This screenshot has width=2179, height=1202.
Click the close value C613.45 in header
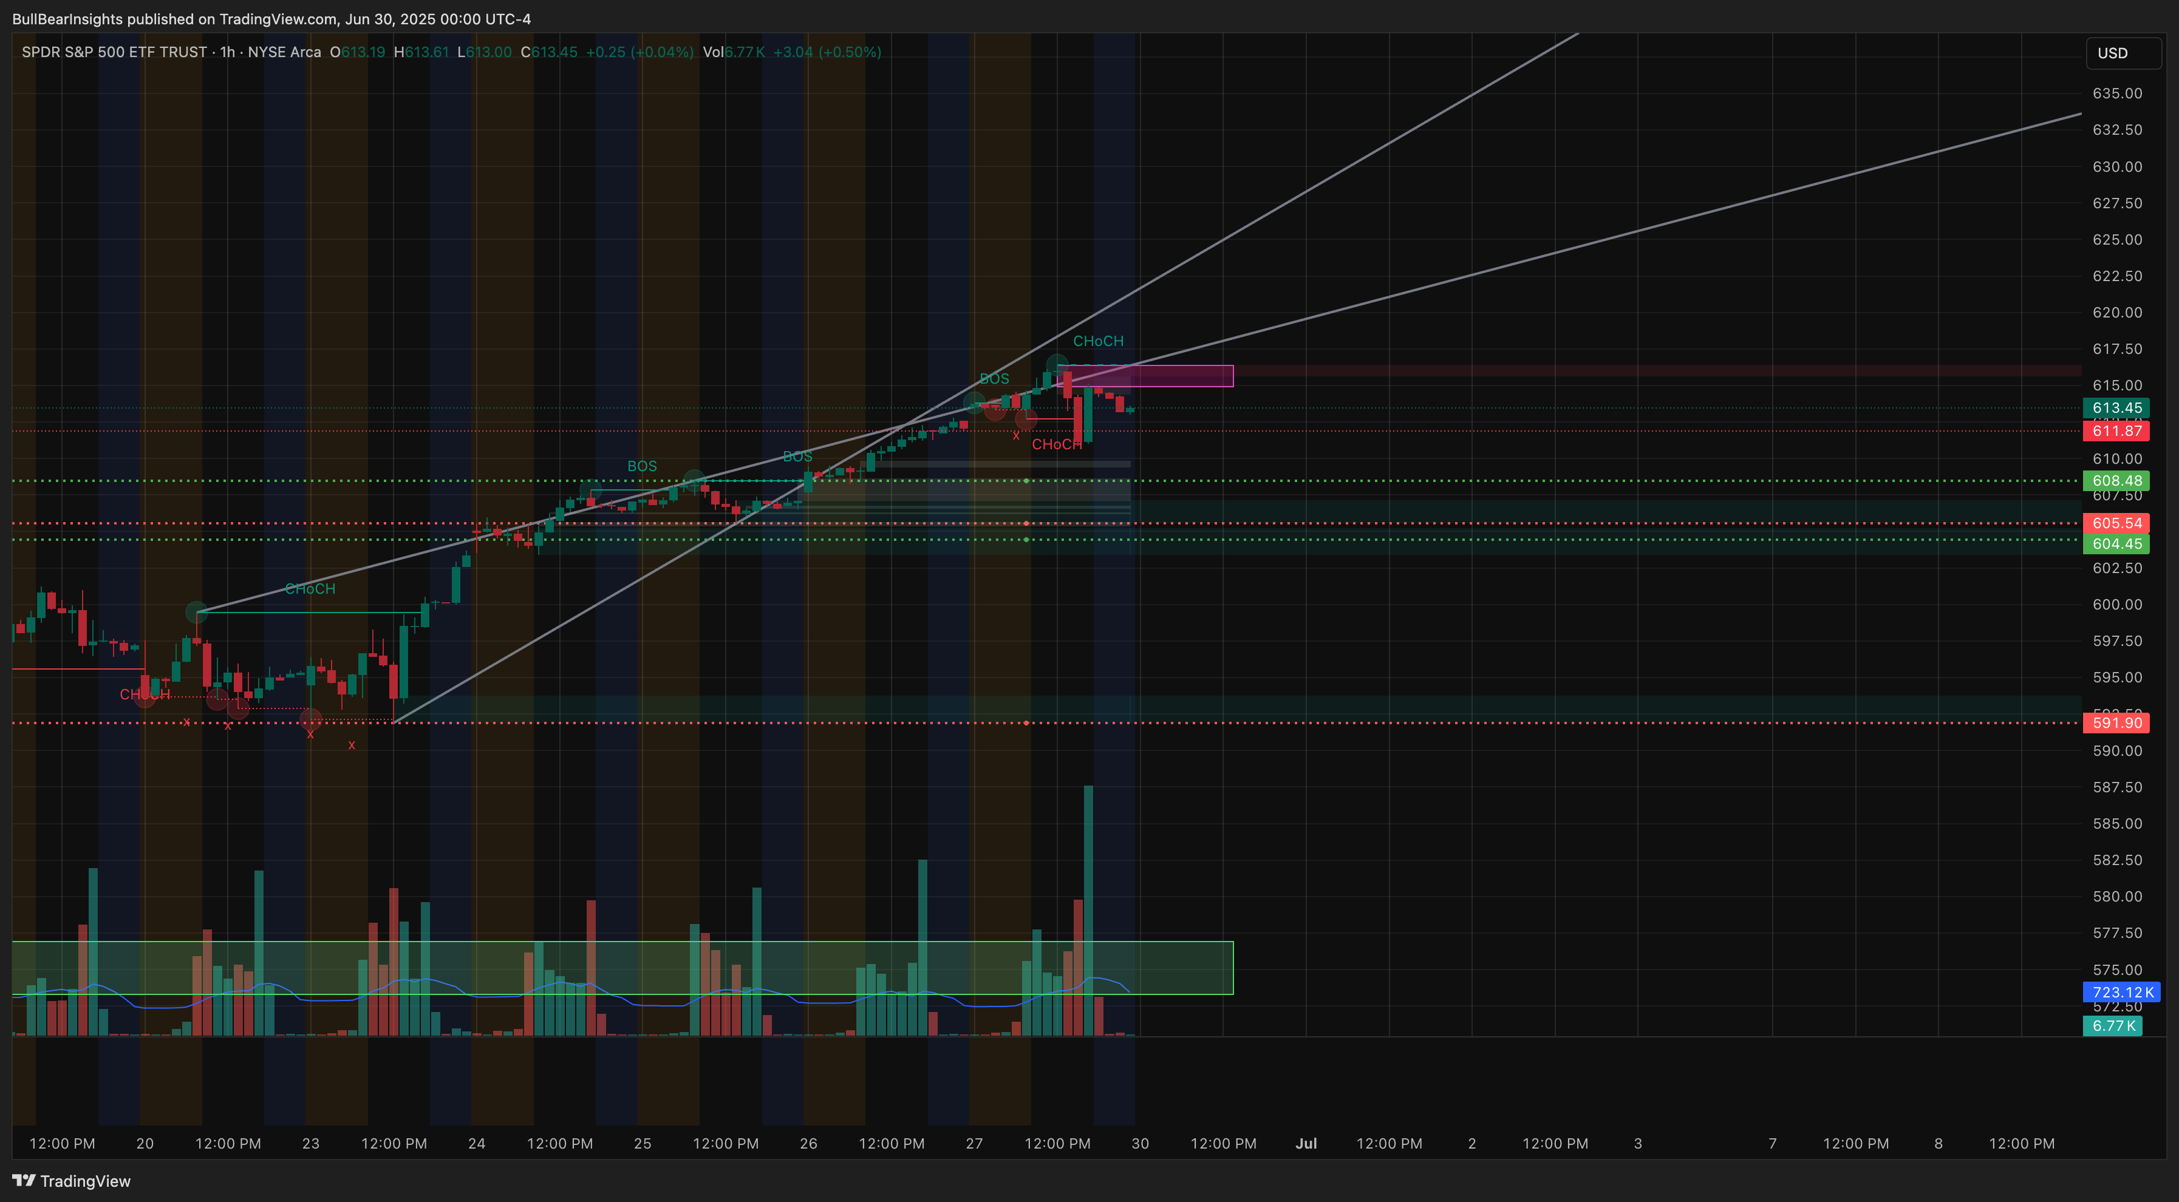point(549,52)
